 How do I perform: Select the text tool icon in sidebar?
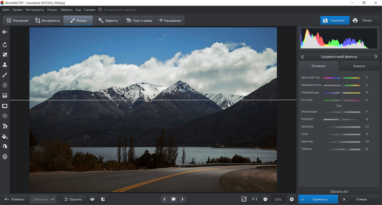pyautogui.click(x=5, y=126)
